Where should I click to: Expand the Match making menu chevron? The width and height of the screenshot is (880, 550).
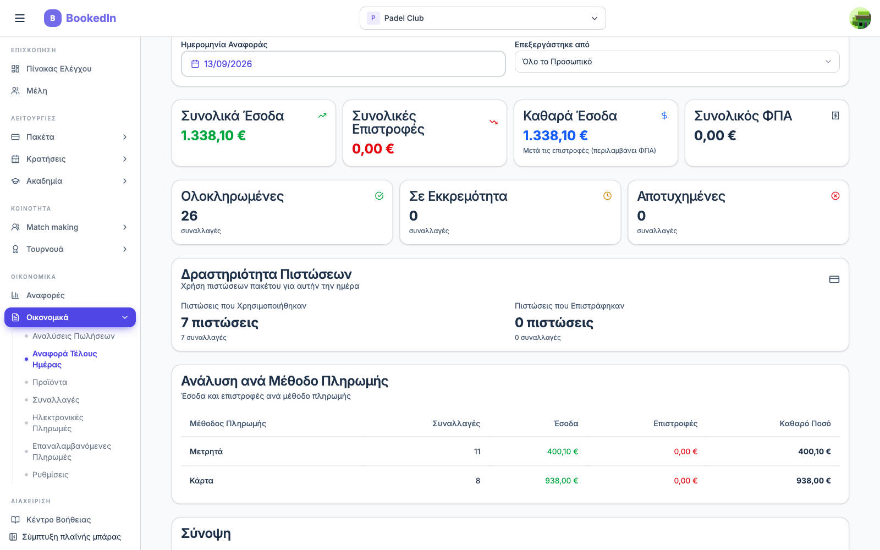click(125, 227)
